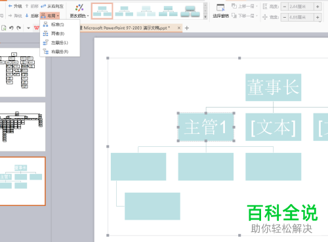
Task: Click the undo arrow icon
Action: 11,28
